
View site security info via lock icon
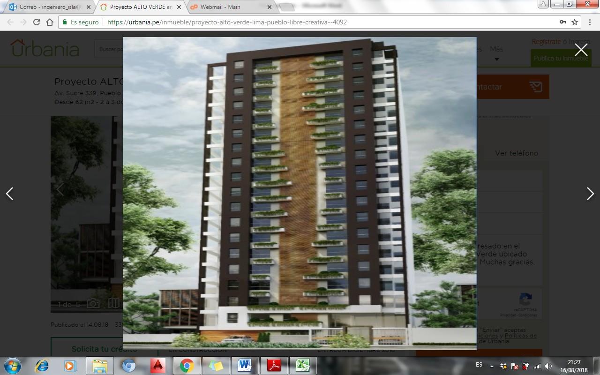[65, 22]
